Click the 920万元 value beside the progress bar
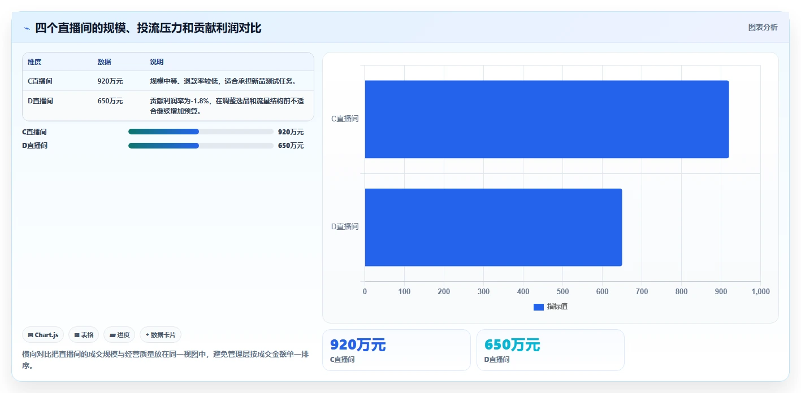 click(x=291, y=132)
